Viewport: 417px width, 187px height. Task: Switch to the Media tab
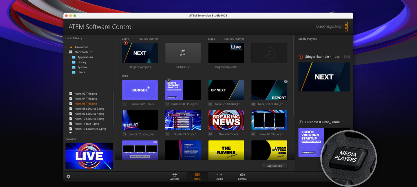pyautogui.click(x=197, y=176)
